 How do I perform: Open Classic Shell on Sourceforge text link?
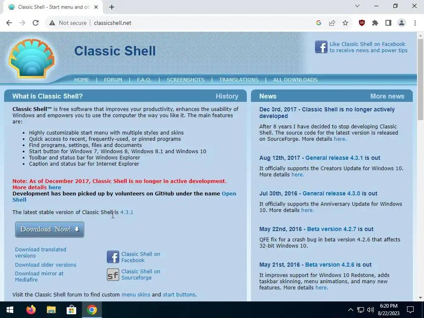click(141, 275)
